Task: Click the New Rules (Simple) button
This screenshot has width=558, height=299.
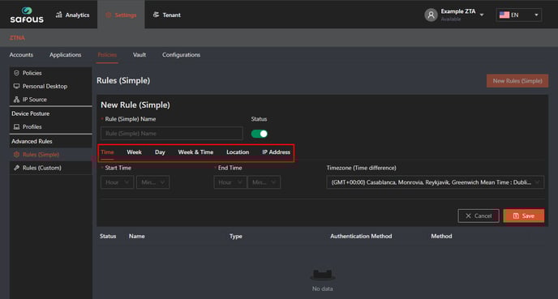Action: click(517, 81)
